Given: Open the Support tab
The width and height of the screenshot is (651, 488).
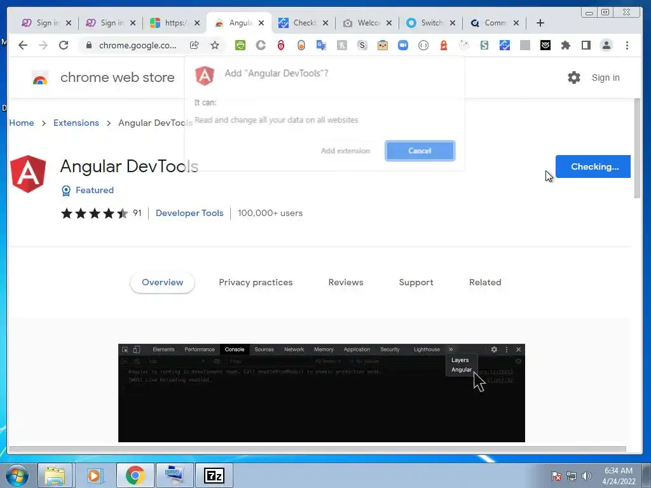Looking at the screenshot, I should [416, 283].
